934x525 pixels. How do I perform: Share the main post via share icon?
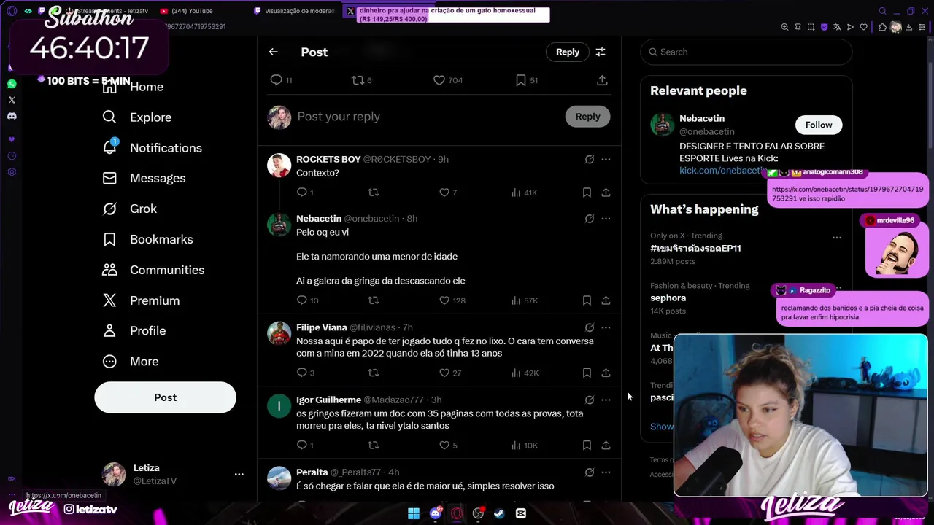(x=602, y=80)
